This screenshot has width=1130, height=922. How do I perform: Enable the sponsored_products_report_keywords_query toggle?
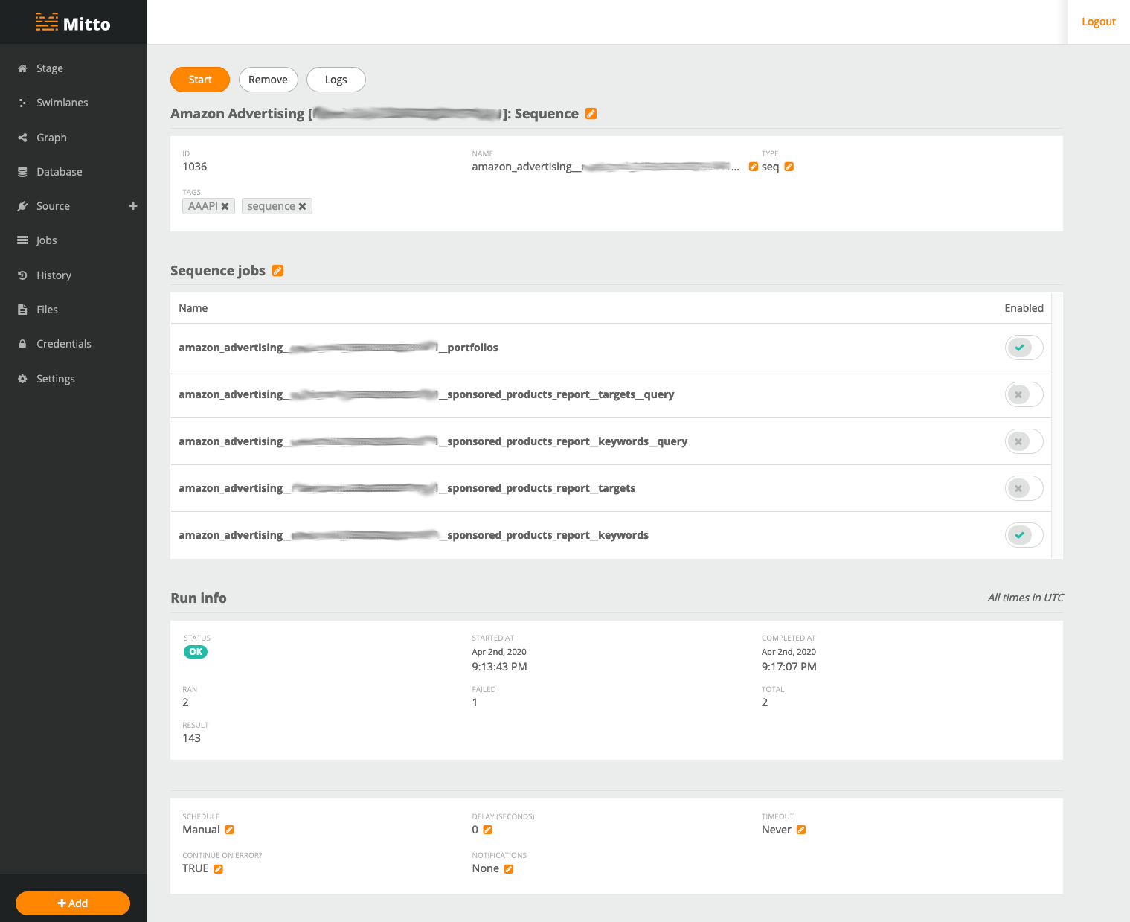pos(1024,441)
